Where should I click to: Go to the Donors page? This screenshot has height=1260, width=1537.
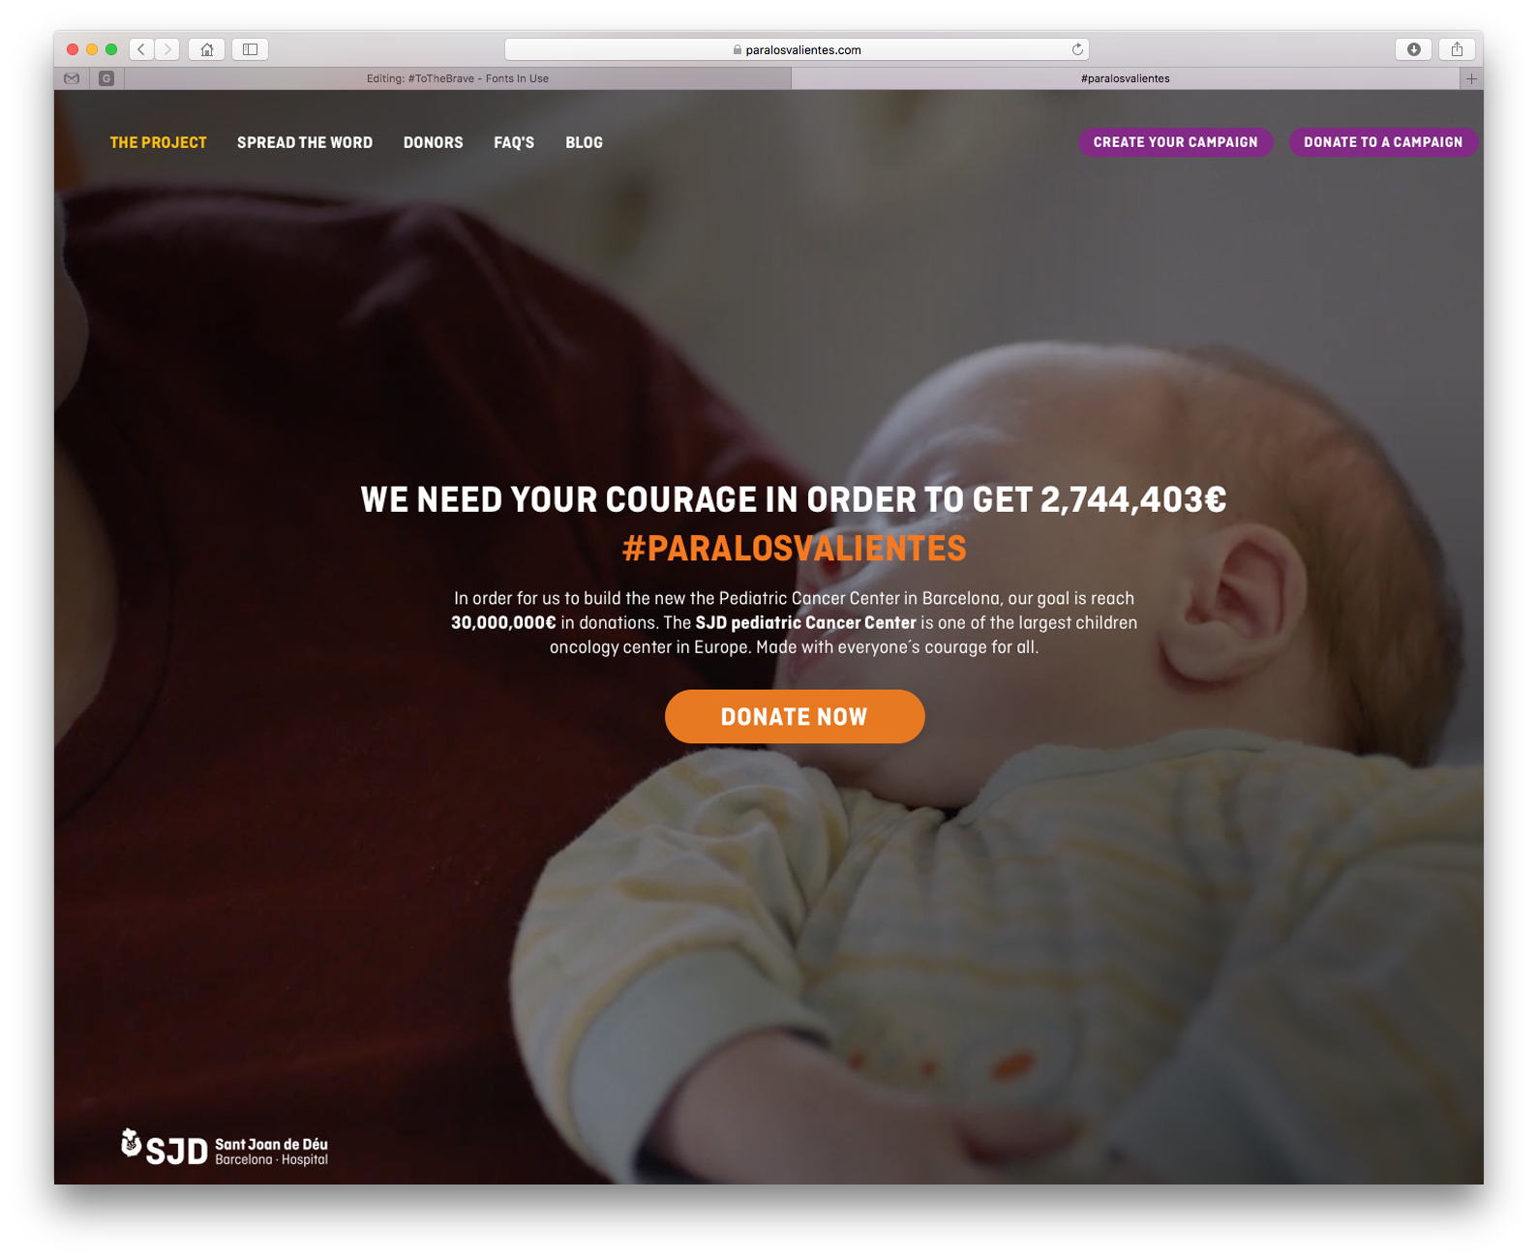(434, 142)
